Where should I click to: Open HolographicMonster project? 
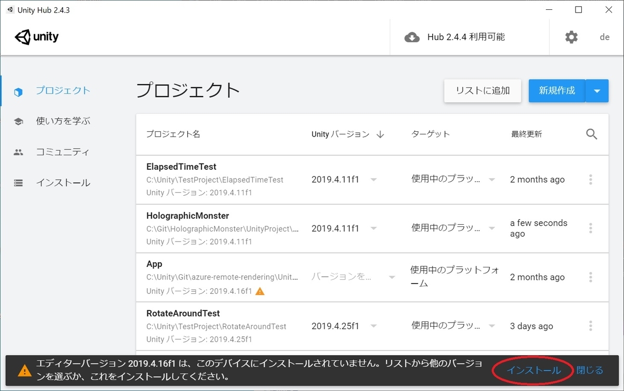pyautogui.click(x=372, y=228)
